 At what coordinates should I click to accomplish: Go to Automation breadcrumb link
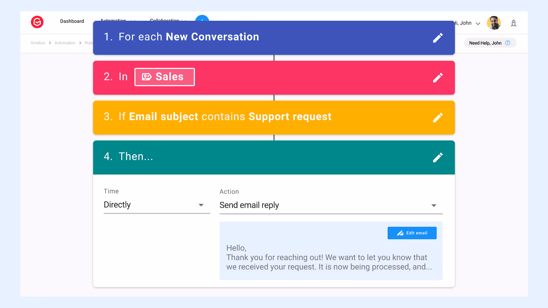(x=65, y=43)
